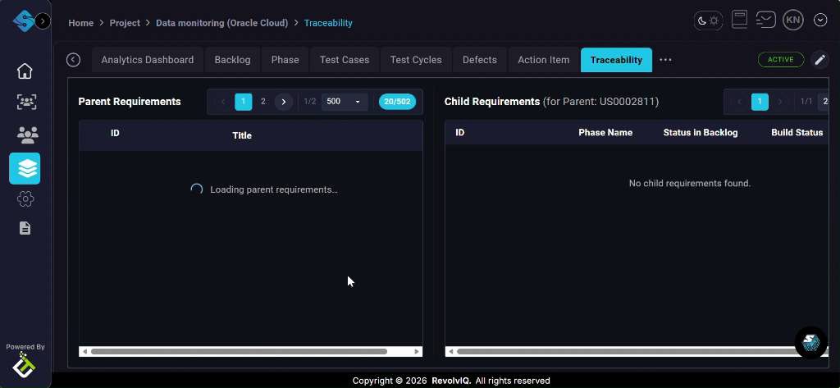This screenshot has height=388, width=840.
Task: Click the Home icon in the sidebar
Action: click(25, 71)
